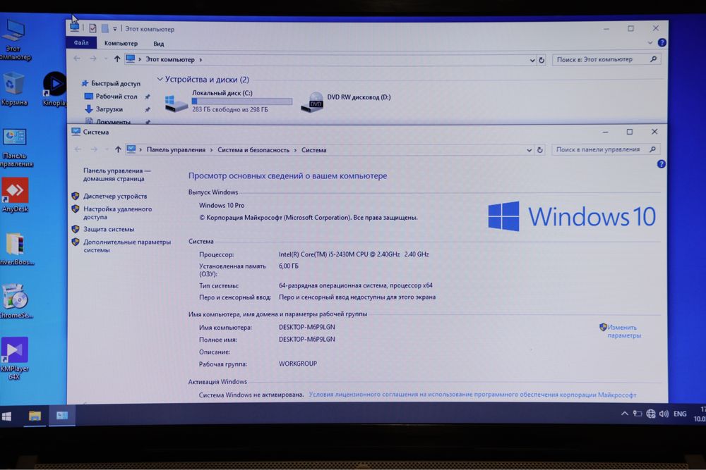Expand arrow after Панель управления breadcrumb
This screenshot has height=470, width=706.
point(211,150)
